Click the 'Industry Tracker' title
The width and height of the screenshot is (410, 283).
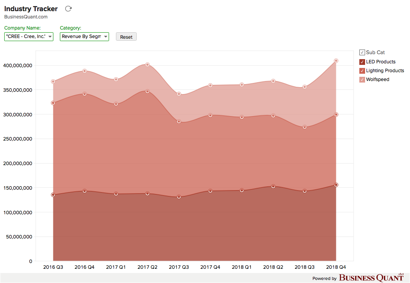pyautogui.click(x=31, y=9)
